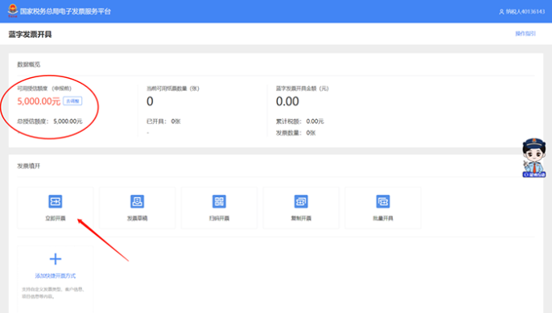Select the 扫码开票 QR code icon

(219, 201)
